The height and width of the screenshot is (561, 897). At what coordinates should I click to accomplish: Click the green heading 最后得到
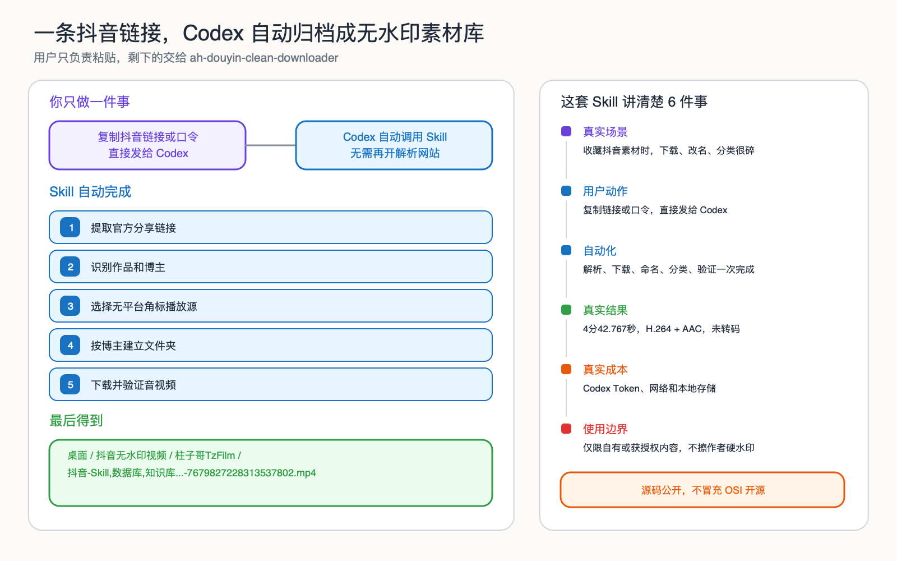click(x=76, y=420)
